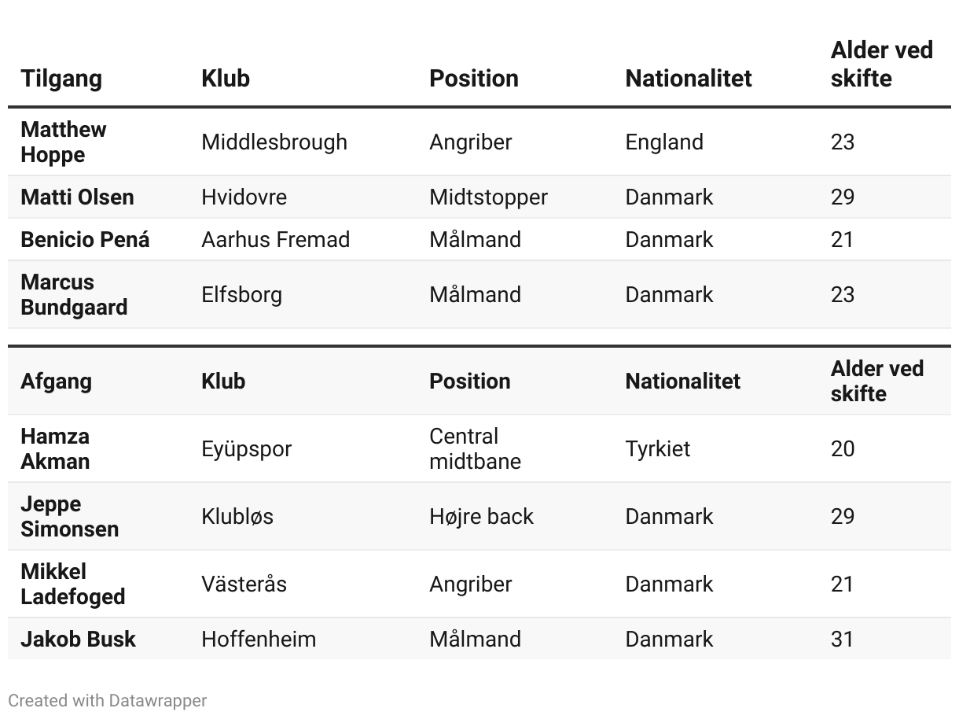This screenshot has height=719, width=959.
Task: Select the Hamza Akman player name
Action: tap(55, 448)
